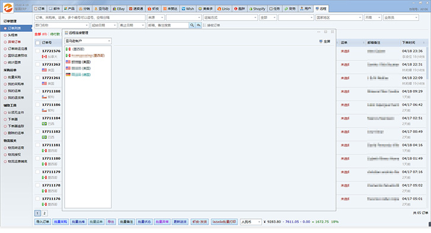Viewport: 431px width, 233px height.
Task: Click the 下单时间 column header
Action: (x=408, y=43)
